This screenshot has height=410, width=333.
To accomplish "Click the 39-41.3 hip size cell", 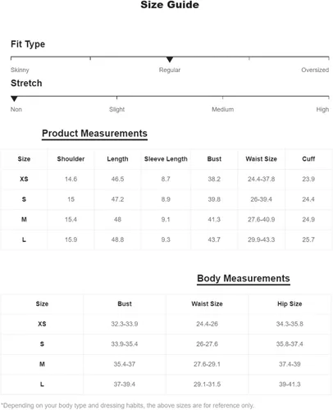I will coord(290,385).
